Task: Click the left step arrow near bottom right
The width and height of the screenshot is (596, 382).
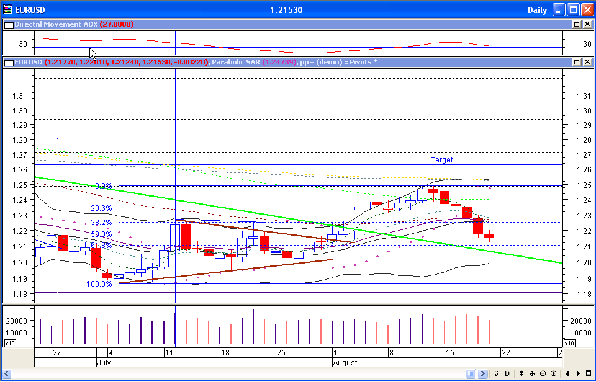Action: click(567, 374)
